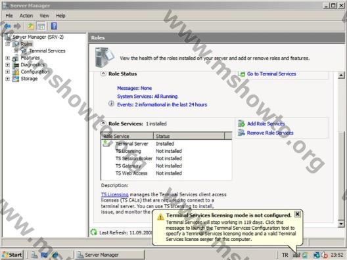
Task: Click the Back arrow toolbar icon
Action: tap(7, 26)
